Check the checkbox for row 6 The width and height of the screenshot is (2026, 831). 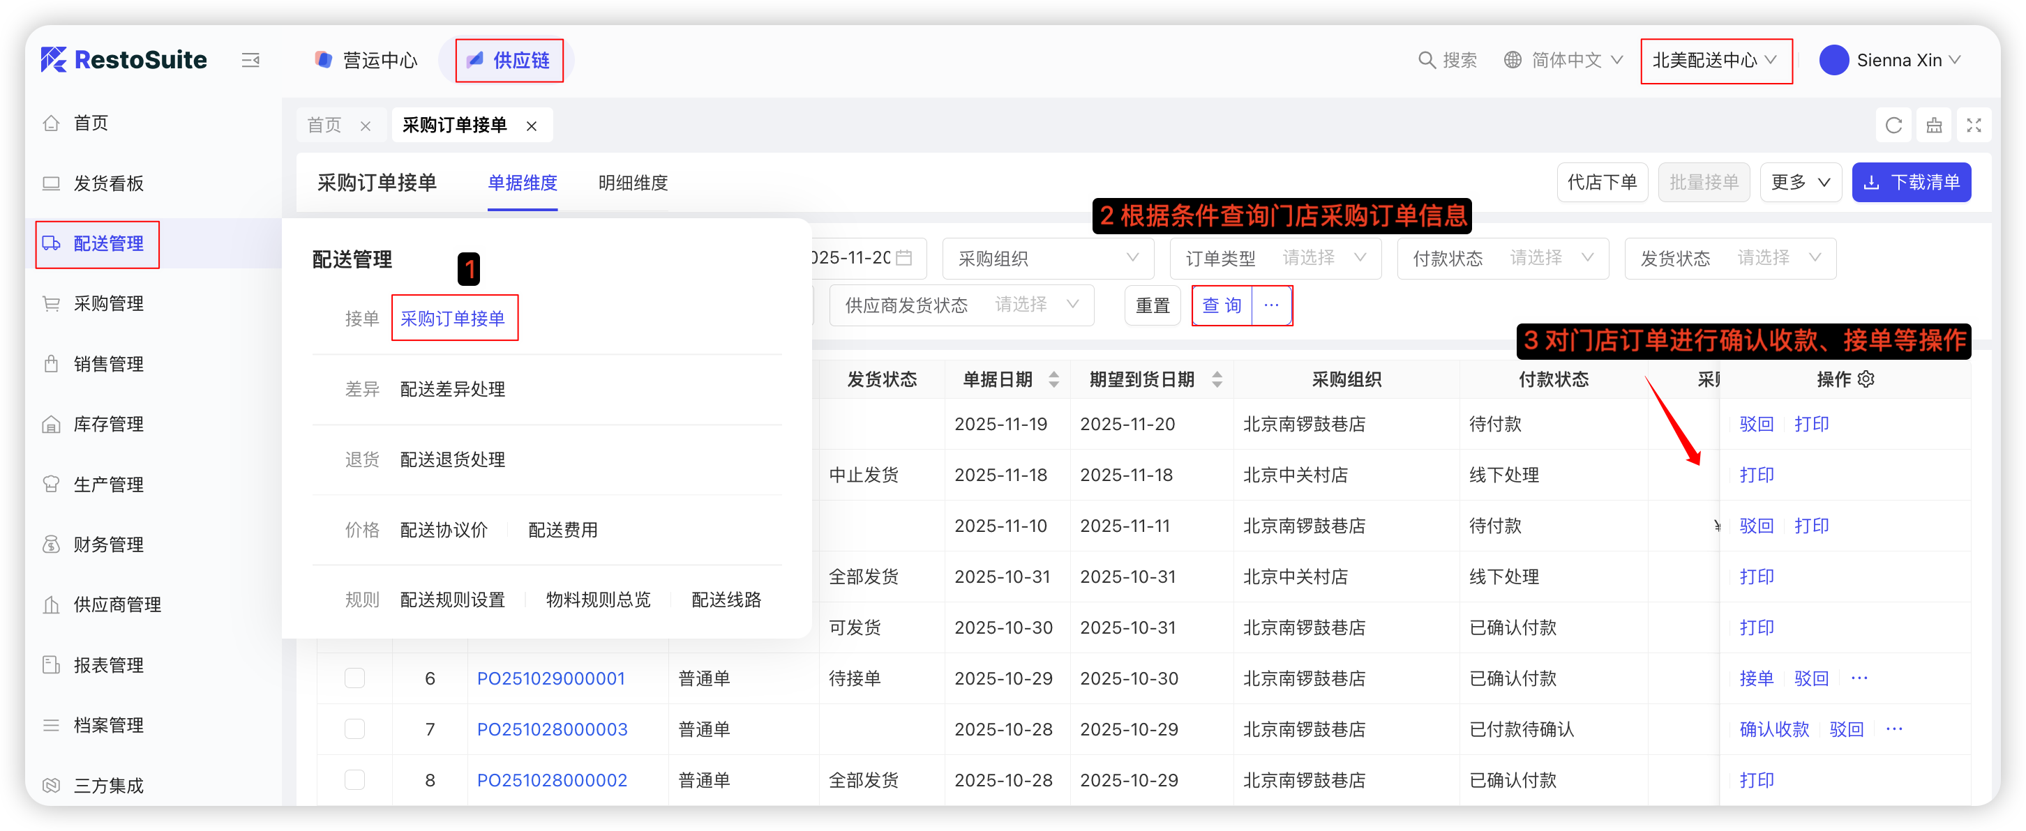coord(354,678)
